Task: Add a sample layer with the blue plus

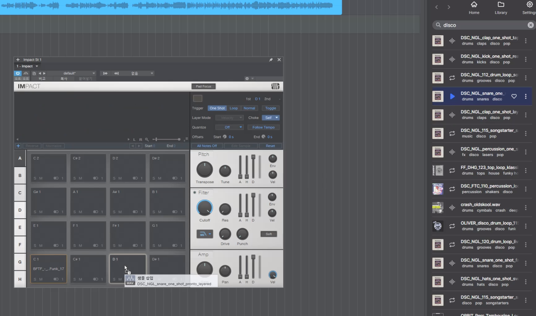Action: click(18, 146)
